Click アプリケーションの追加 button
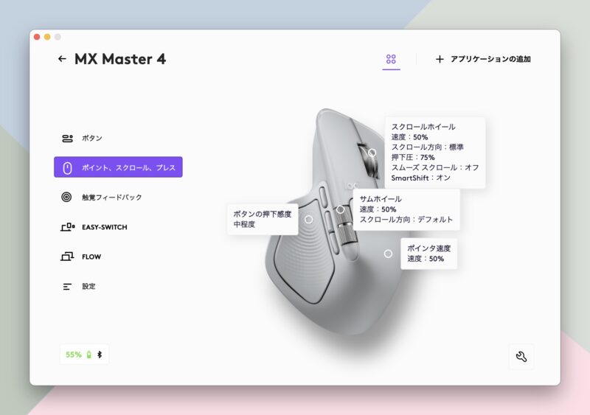The width and height of the screenshot is (590, 415). [483, 59]
